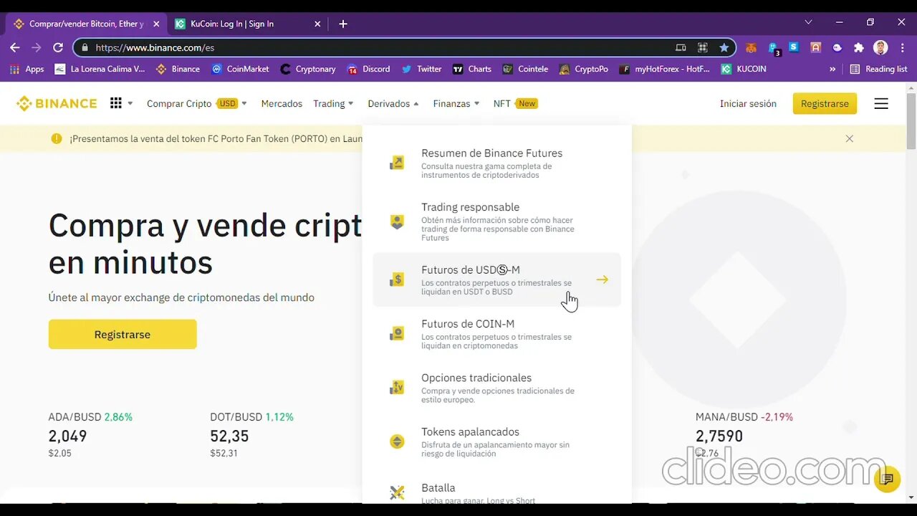Collapse the Derivados dropdown

(416, 103)
